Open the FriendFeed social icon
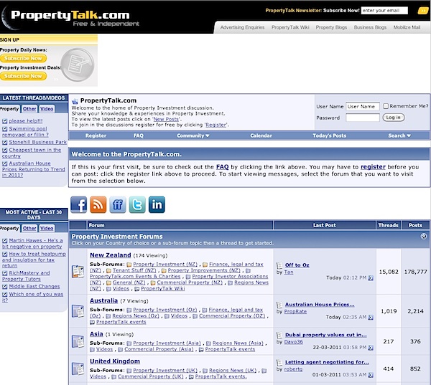Image resolution: width=431 pixels, height=385 pixels. tap(118, 204)
